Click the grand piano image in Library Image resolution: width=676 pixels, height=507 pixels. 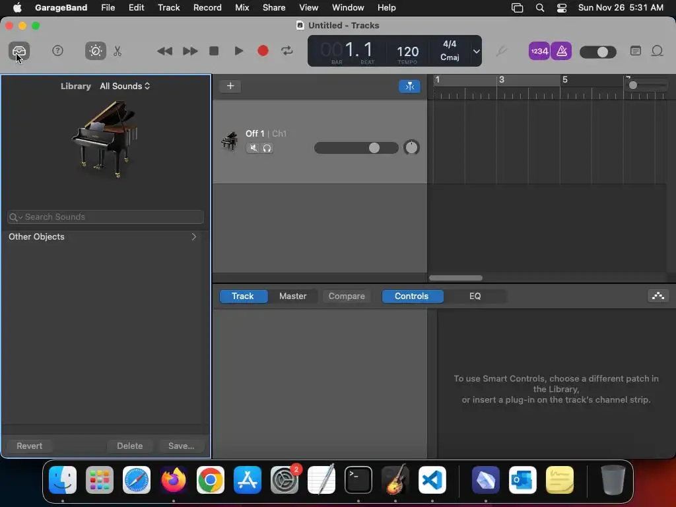(104, 139)
